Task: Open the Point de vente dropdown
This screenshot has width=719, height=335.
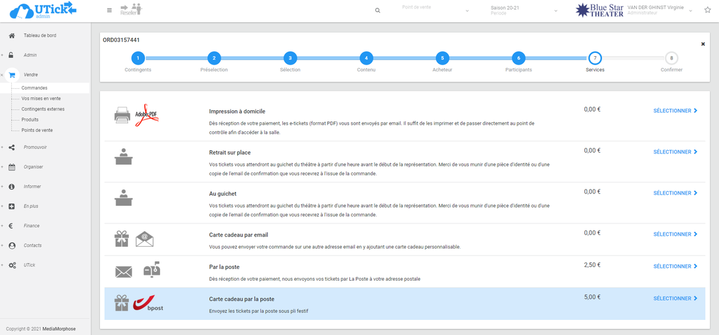Action: (435, 10)
